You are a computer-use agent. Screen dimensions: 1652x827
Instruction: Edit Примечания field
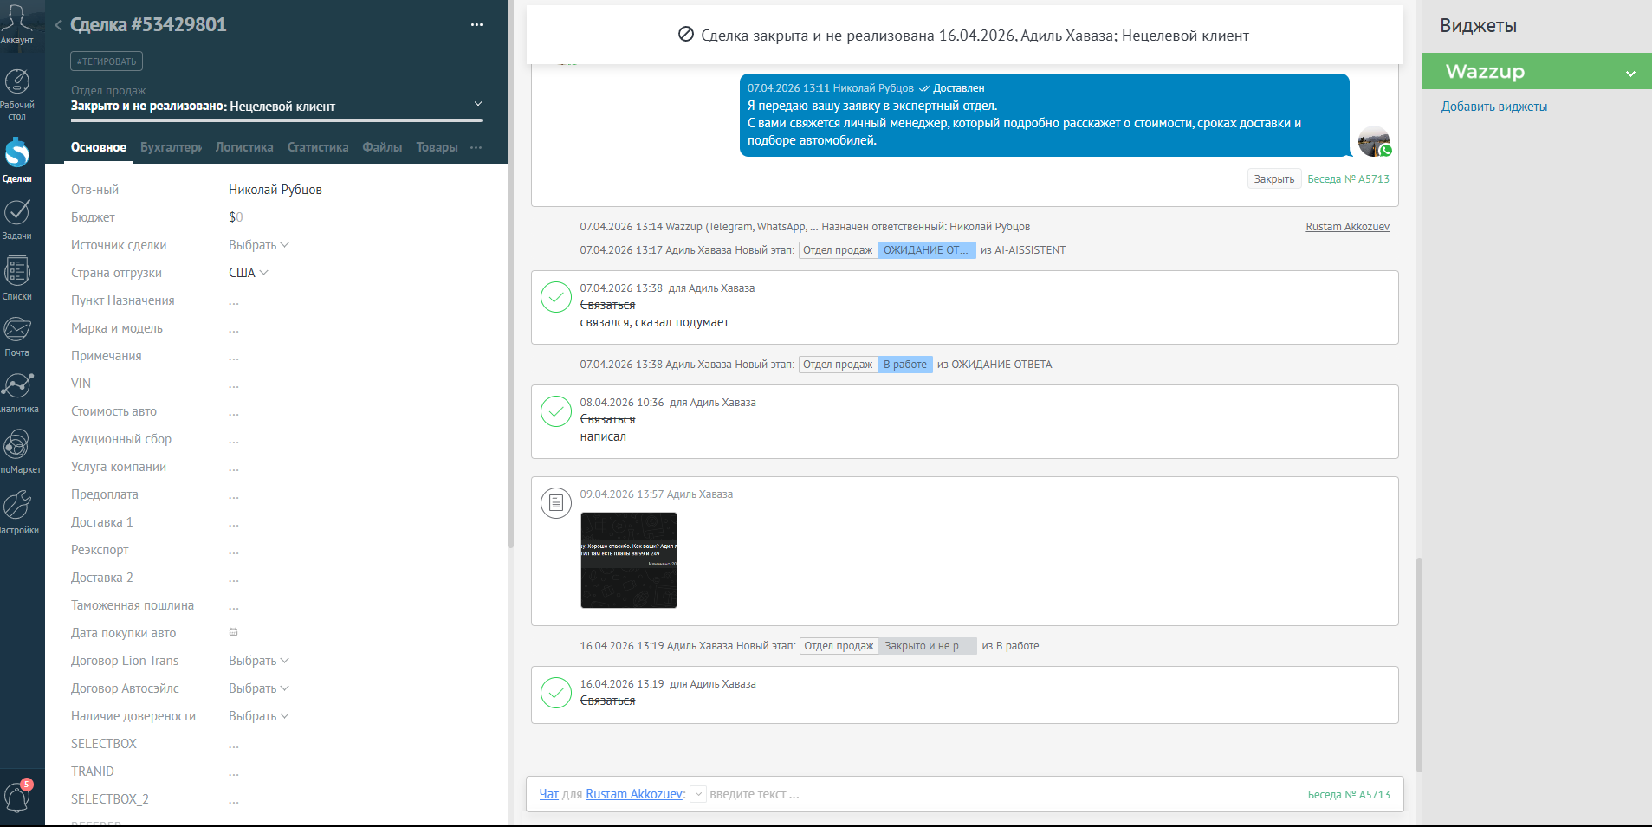(234, 357)
